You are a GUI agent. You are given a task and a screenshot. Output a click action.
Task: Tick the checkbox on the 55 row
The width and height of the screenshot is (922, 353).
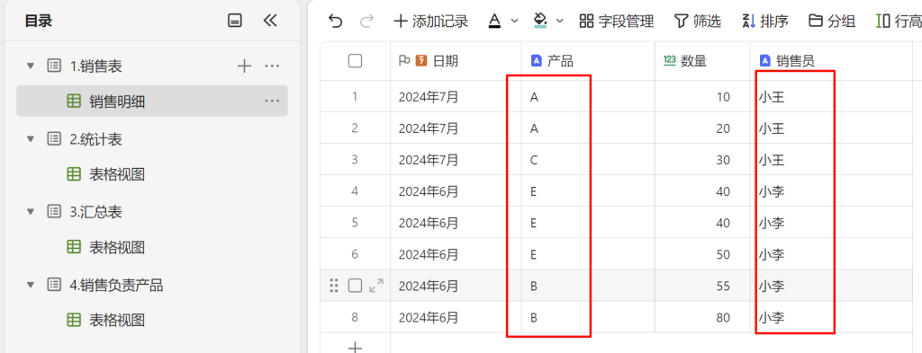tap(355, 286)
